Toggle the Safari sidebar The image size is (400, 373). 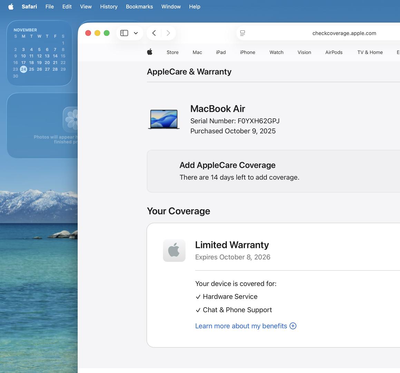click(124, 33)
